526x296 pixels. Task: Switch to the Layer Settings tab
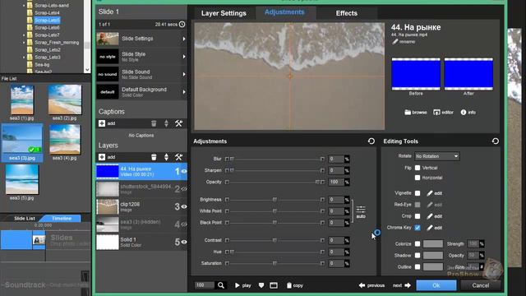[224, 13]
